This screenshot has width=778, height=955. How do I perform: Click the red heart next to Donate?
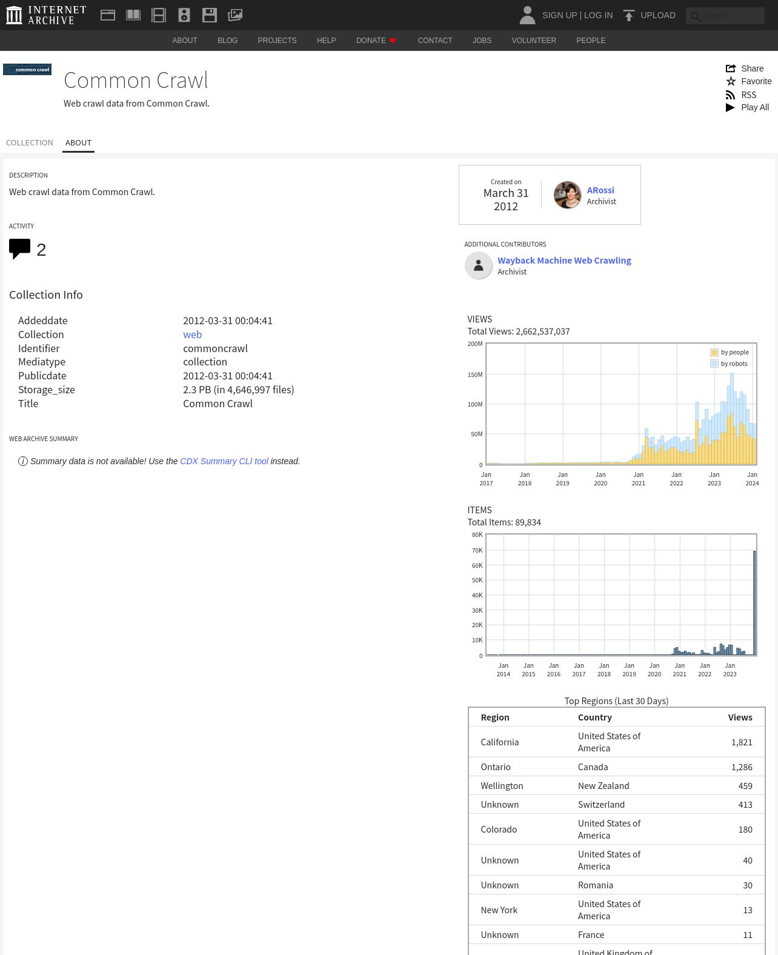pyautogui.click(x=393, y=41)
